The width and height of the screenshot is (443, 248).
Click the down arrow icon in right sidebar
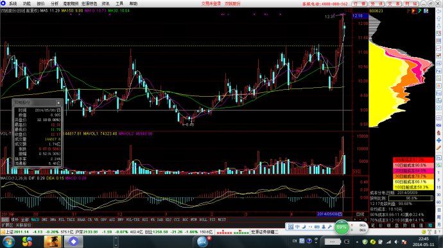(x=439, y=26)
